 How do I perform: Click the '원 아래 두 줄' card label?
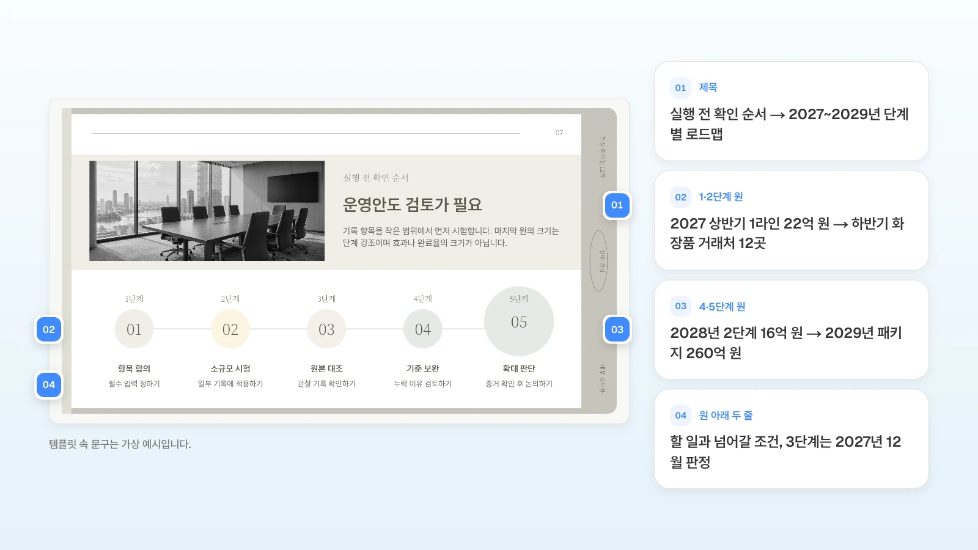(726, 416)
